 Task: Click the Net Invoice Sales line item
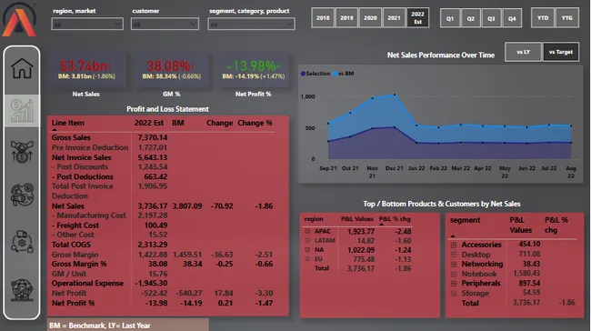[x=82, y=157]
